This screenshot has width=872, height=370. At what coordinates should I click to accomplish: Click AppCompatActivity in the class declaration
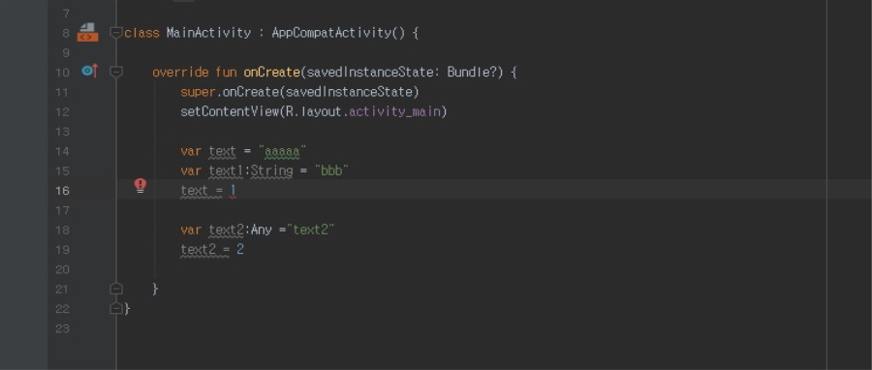[331, 33]
